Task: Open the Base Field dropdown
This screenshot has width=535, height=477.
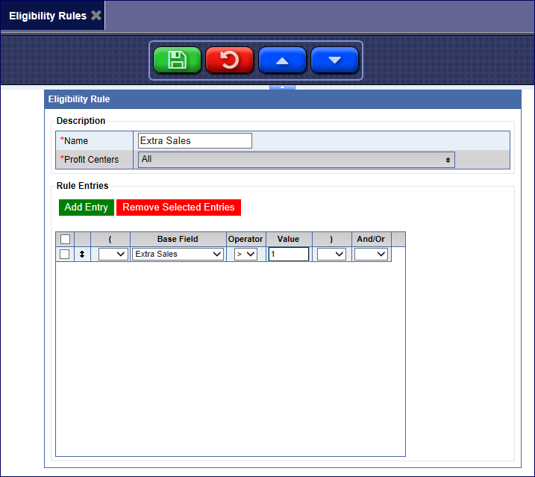Action: [x=178, y=255]
